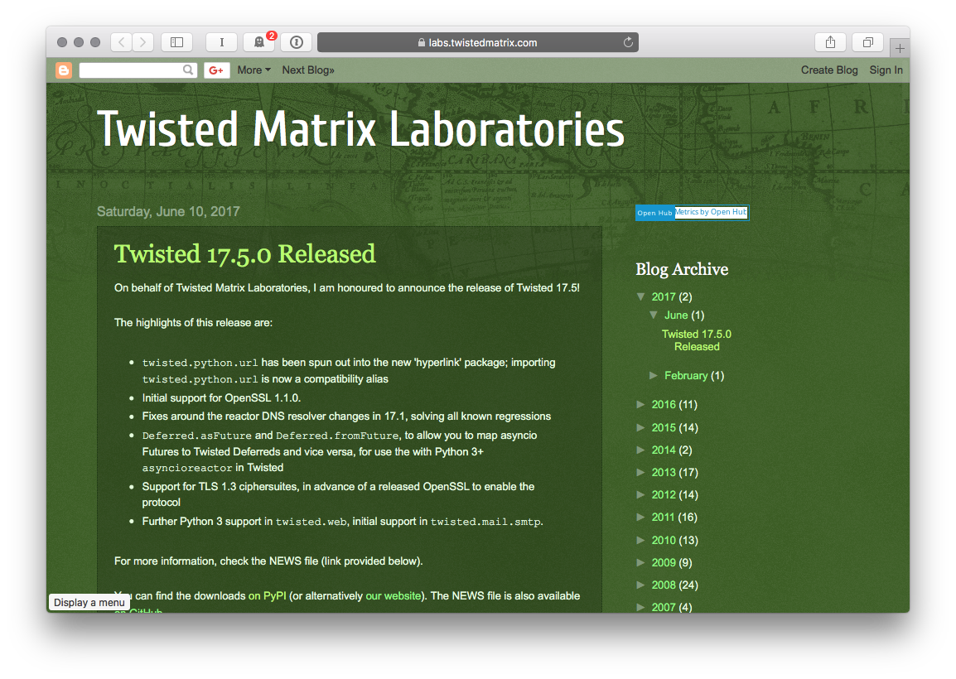Open the Share sheet icon
Viewport: 956px width, 679px height.
(x=830, y=42)
